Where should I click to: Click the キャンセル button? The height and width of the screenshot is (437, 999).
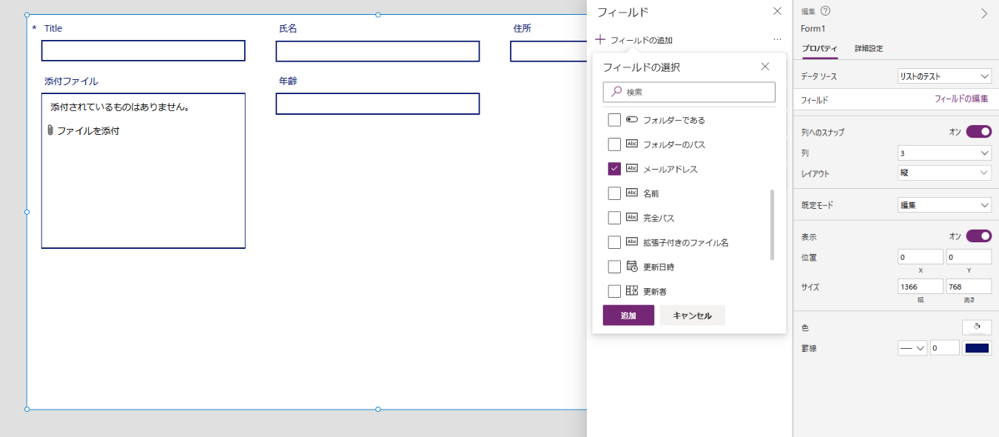(693, 315)
